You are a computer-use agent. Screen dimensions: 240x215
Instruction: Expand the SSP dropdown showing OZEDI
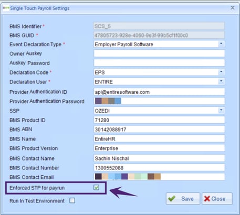[x=221, y=111]
